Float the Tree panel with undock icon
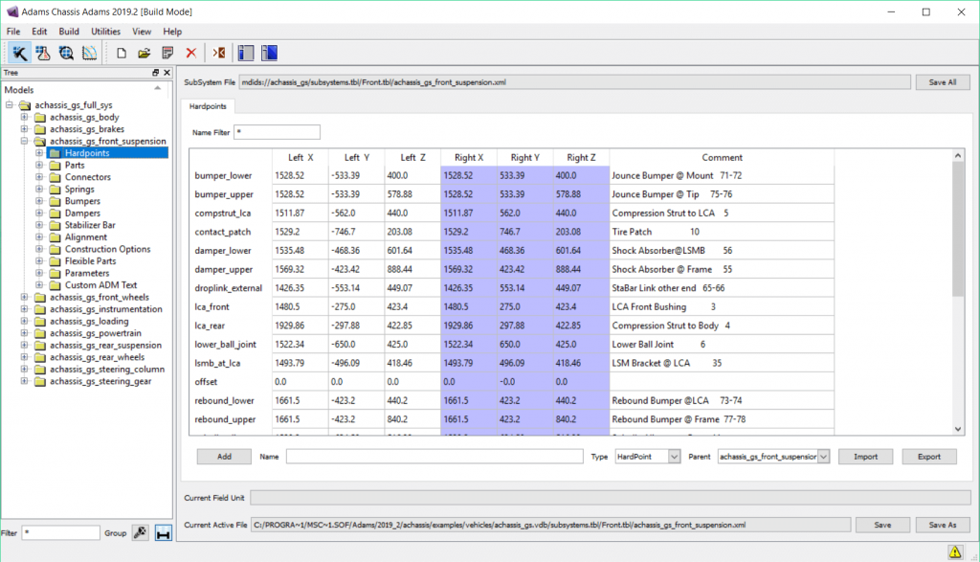This screenshot has width=980, height=562. coord(156,73)
